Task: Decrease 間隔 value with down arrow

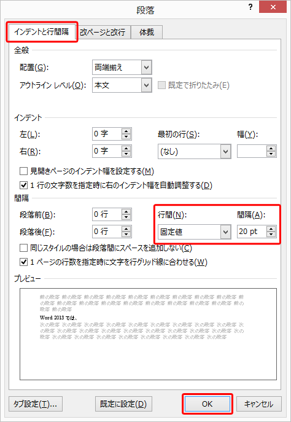Action: 271,235
